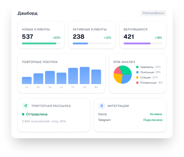Select the Активные клиенты value 238
Screen dimensions: 184x157
pyautogui.click(x=79, y=37)
